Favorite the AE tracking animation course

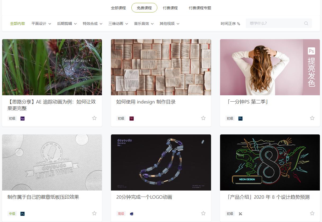[94, 118]
